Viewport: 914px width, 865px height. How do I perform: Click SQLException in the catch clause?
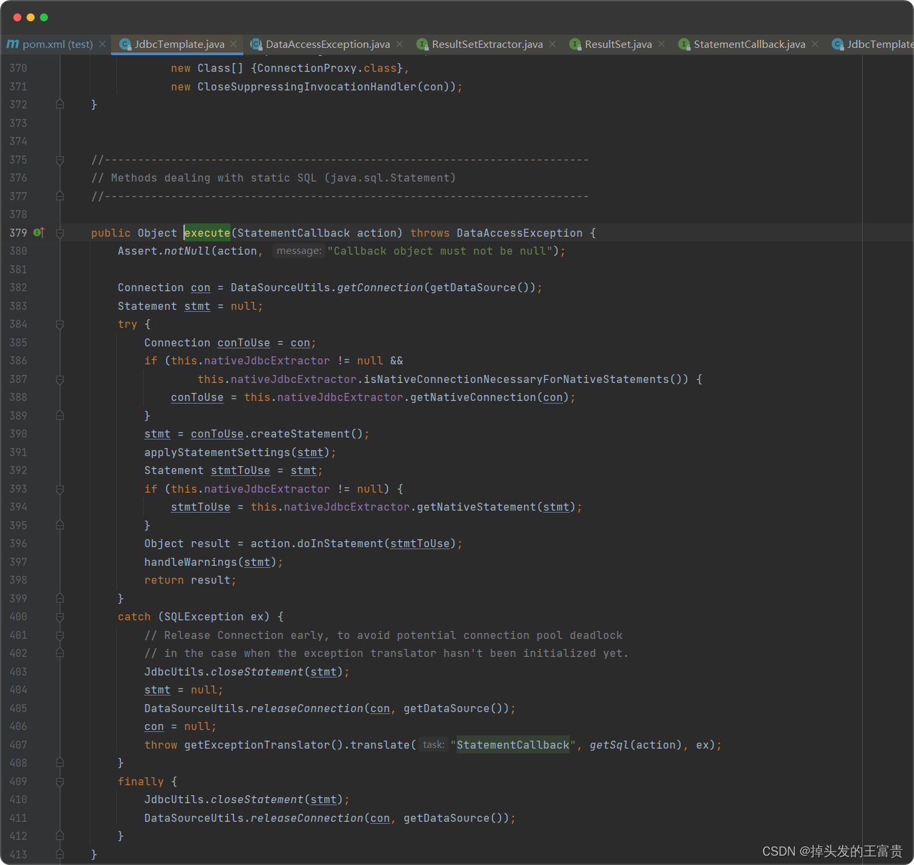pos(204,616)
